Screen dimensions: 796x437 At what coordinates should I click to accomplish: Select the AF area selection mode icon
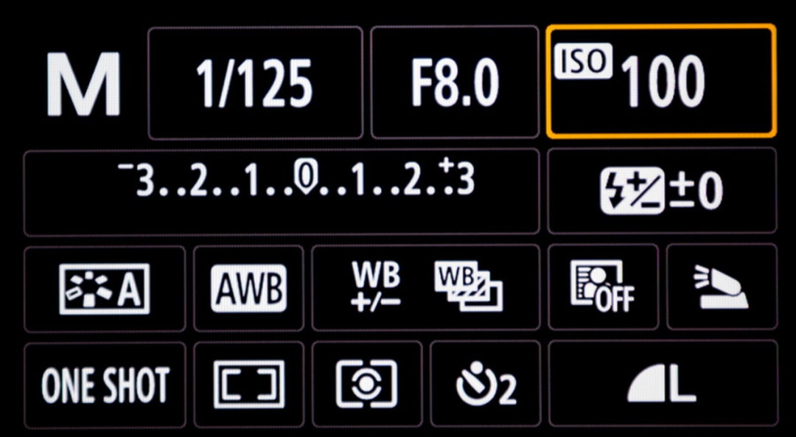point(249,384)
